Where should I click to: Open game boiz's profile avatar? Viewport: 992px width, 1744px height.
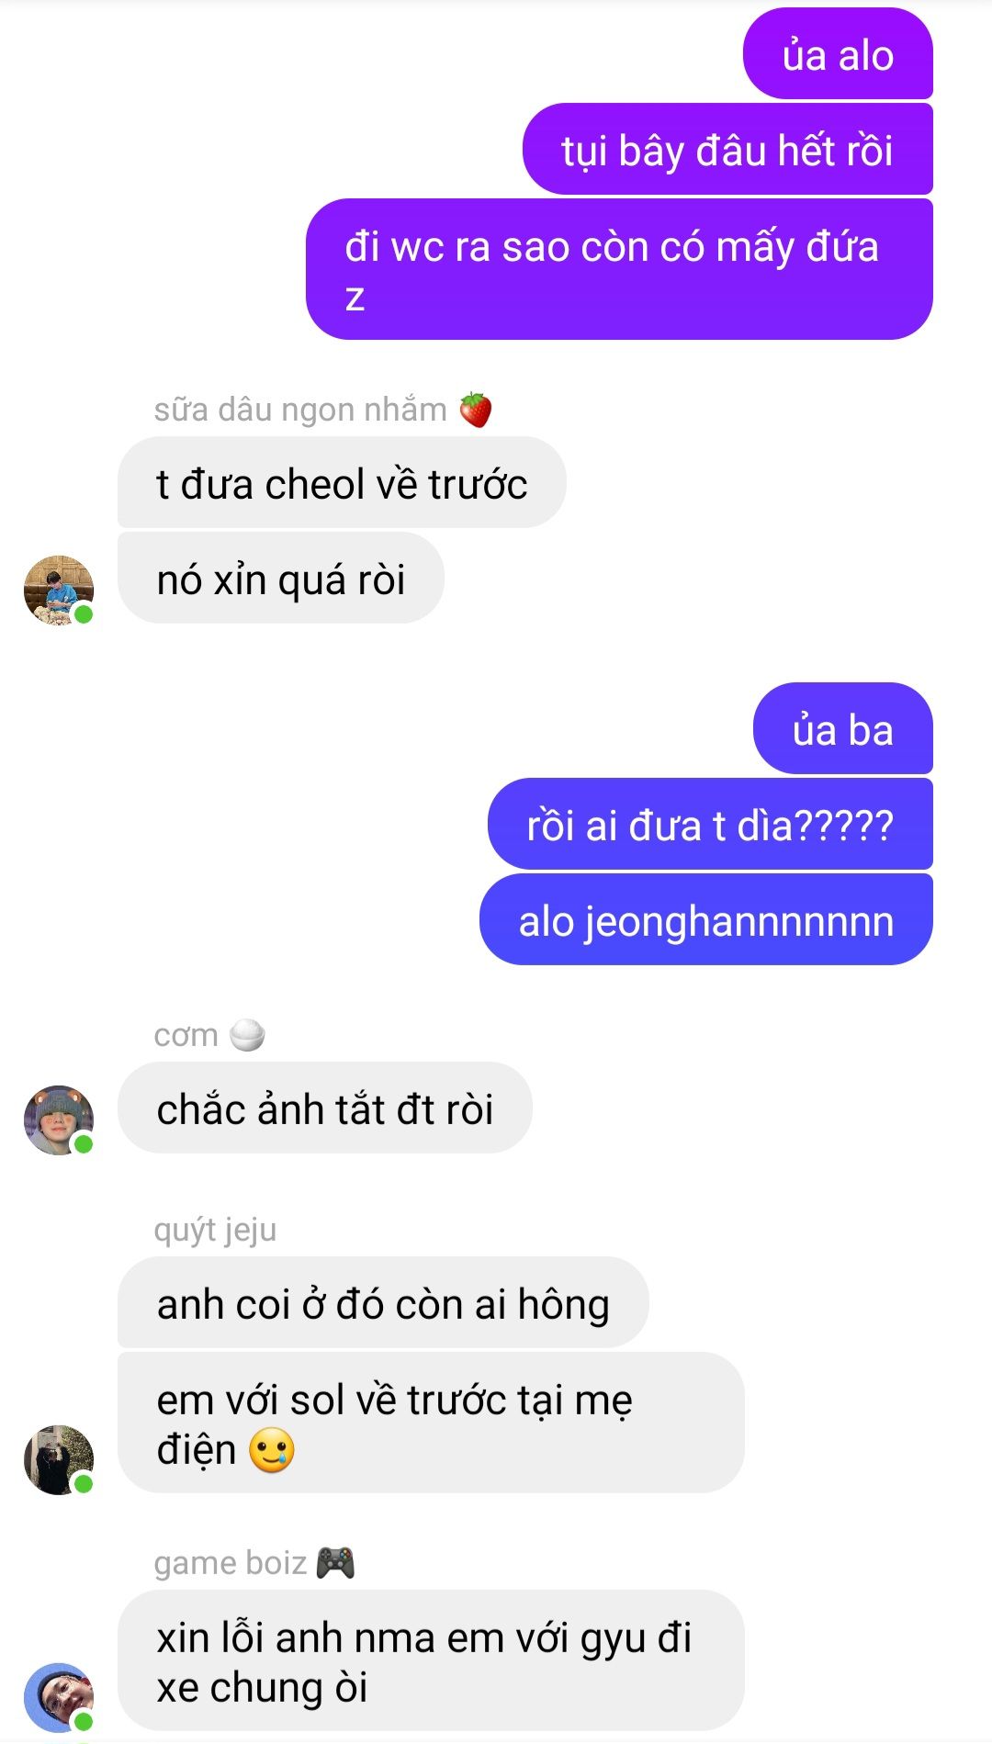[59, 1697]
